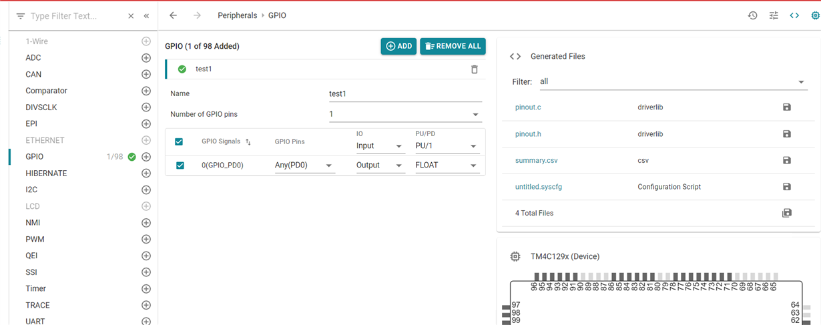This screenshot has height=325, width=821.
Task: Open the Number of GPIO pins dropdown
Action: point(404,114)
